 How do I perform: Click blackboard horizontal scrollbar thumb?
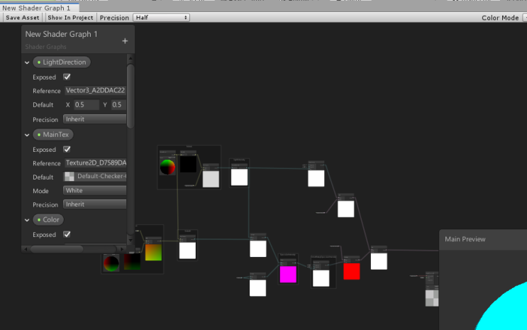point(57,249)
